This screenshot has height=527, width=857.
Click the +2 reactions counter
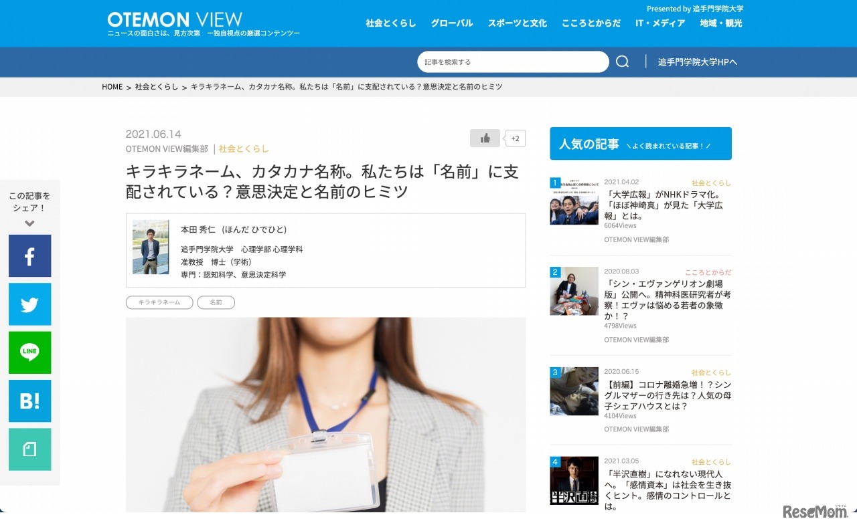tap(515, 138)
